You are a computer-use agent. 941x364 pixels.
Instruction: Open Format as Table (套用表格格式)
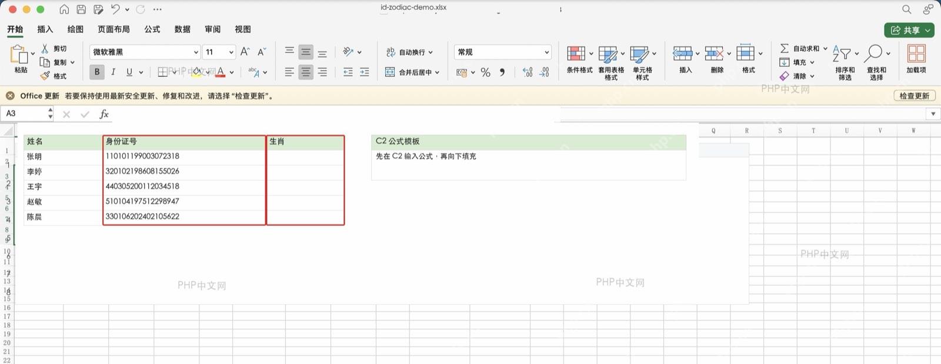point(611,63)
